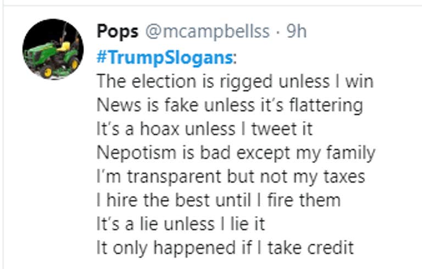
Task: Visit the @mcampbellss handle link
Action: 208,32
